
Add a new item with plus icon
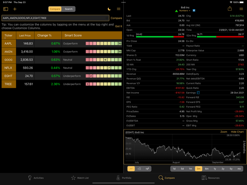pos(15,9)
